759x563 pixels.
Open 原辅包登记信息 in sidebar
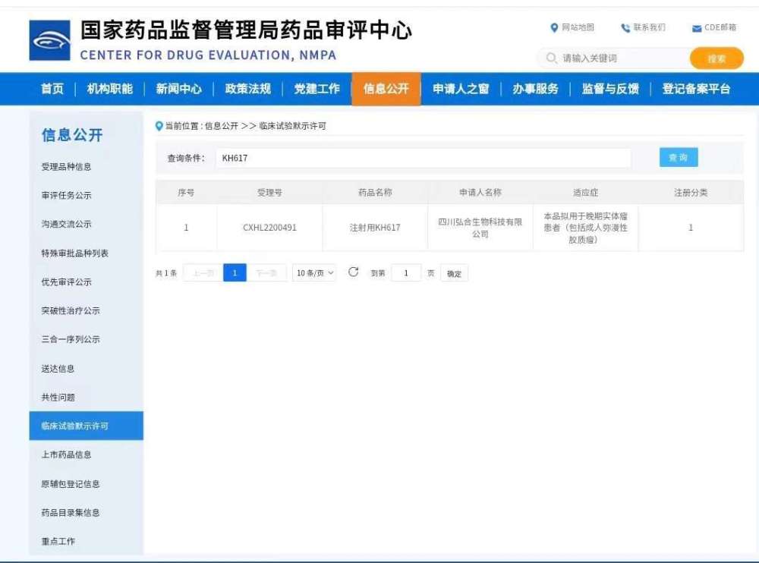pos(71,483)
